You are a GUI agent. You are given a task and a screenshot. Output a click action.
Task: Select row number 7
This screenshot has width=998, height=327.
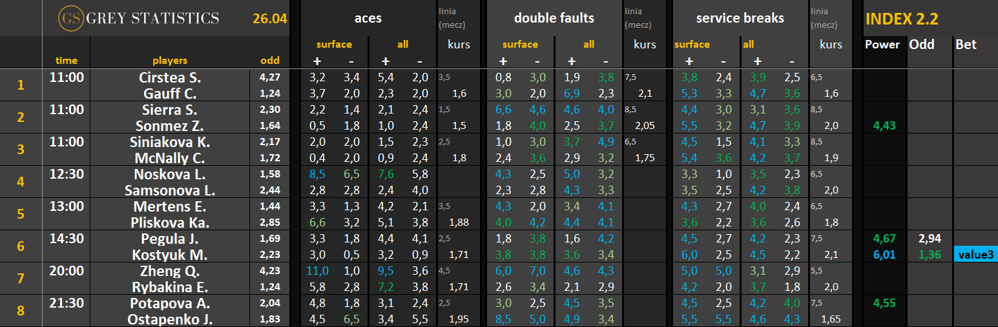(21, 279)
